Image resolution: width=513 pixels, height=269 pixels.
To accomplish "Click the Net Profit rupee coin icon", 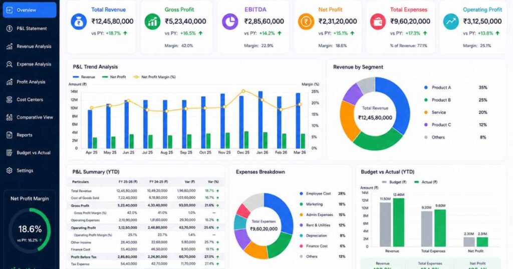I will click(x=306, y=22).
